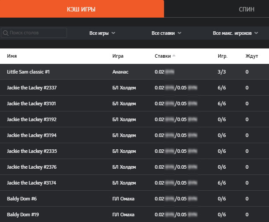Expand the Все игры dropdown
Image resolution: width=269 pixels, height=222 pixels.
pos(102,33)
